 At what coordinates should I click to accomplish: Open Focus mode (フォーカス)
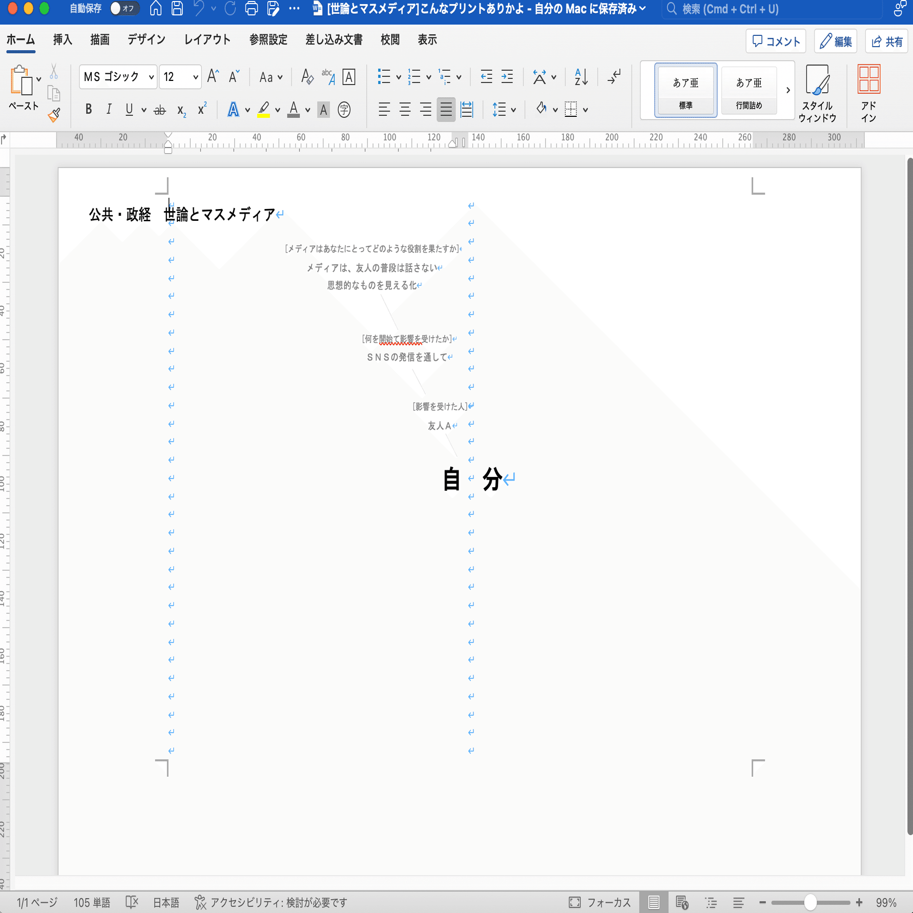[600, 902]
